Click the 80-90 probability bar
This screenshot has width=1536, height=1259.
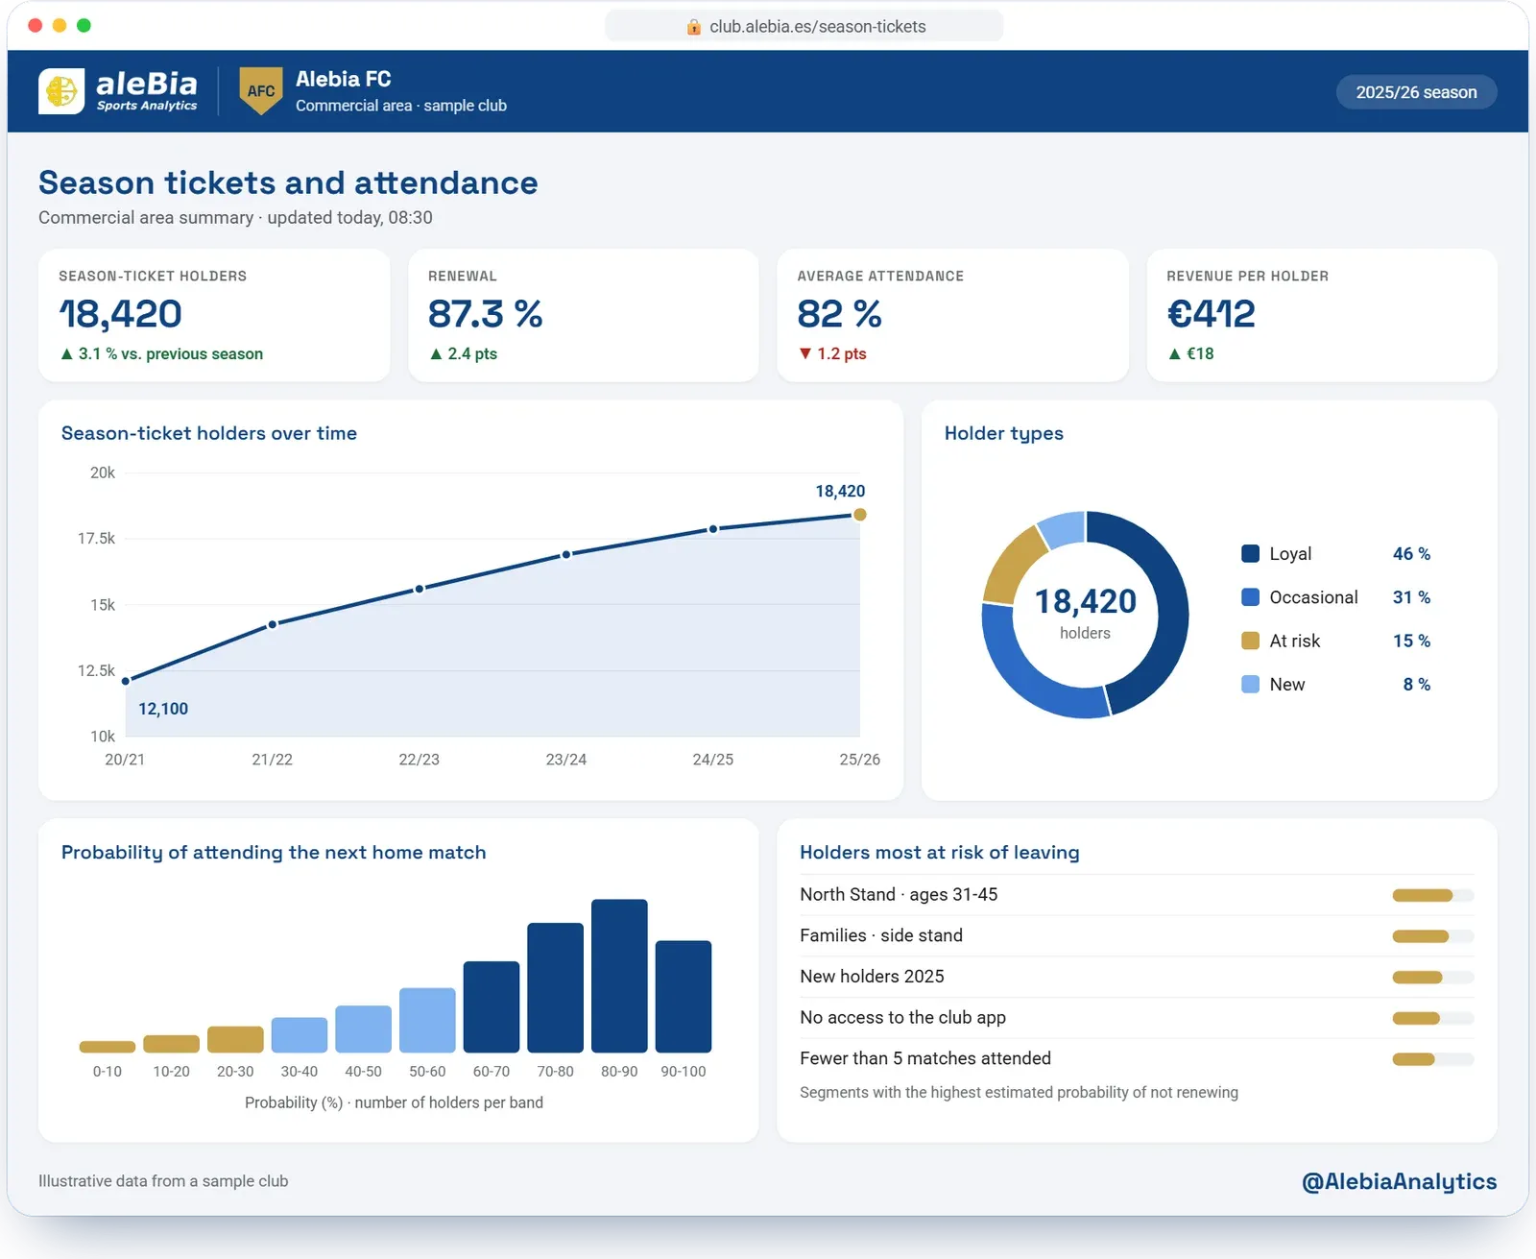[619, 976]
